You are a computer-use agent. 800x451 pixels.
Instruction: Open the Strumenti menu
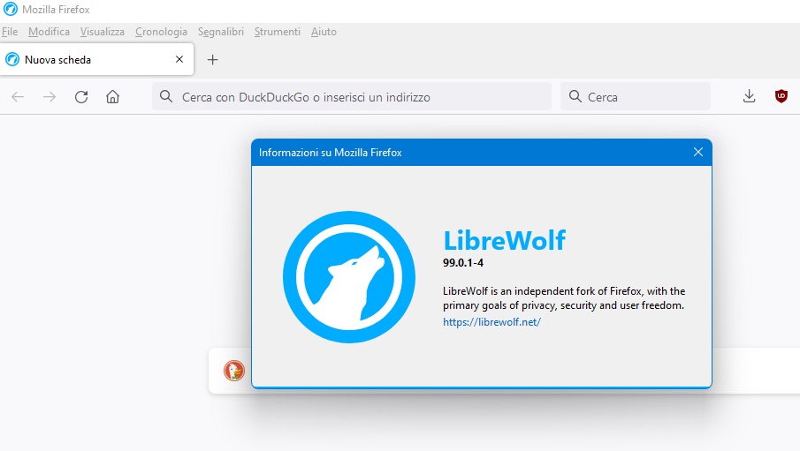pyautogui.click(x=278, y=32)
